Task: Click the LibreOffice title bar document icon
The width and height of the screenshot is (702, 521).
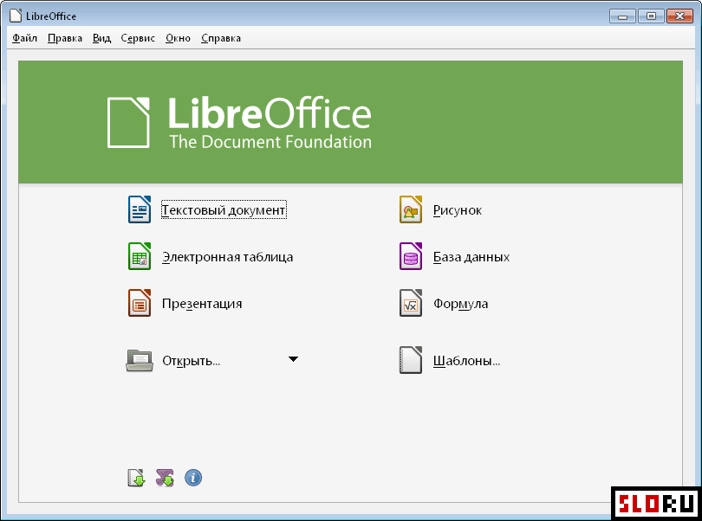Action: pyautogui.click(x=16, y=16)
